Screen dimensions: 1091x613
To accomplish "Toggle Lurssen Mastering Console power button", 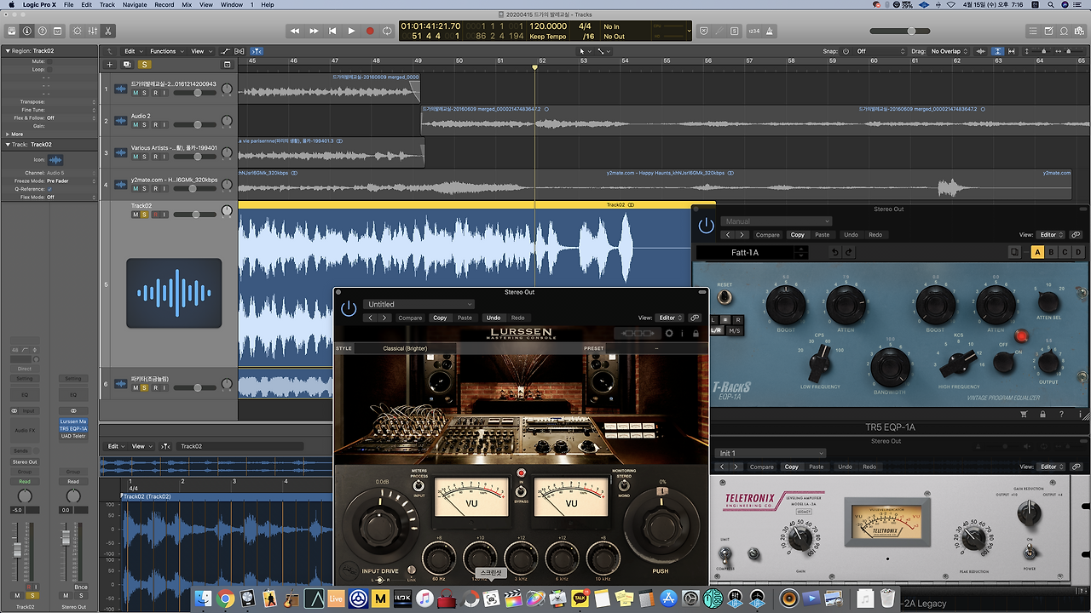I will [x=348, y=308].
